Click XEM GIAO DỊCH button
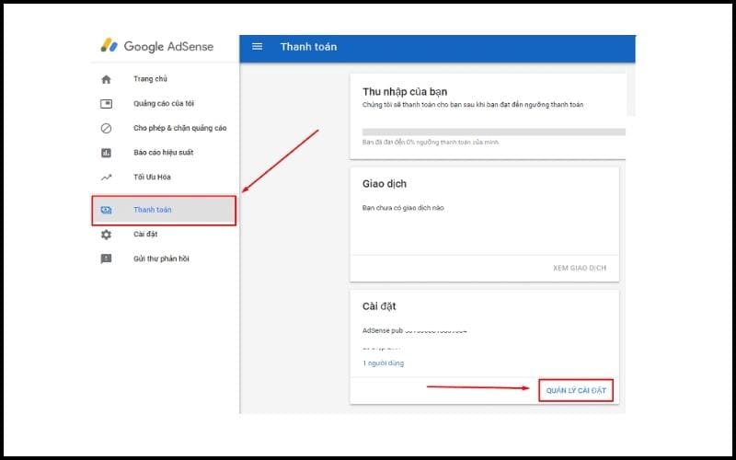This screenshot has height=460, width=736. coord(580,268)
